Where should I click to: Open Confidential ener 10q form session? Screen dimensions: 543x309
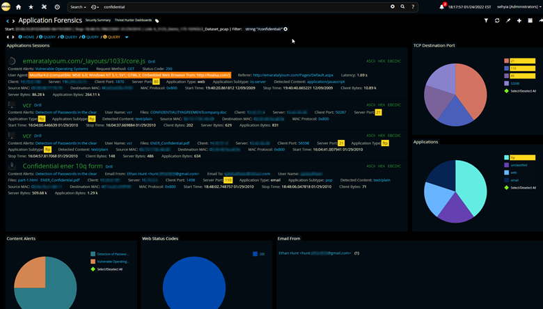(63, 166)
